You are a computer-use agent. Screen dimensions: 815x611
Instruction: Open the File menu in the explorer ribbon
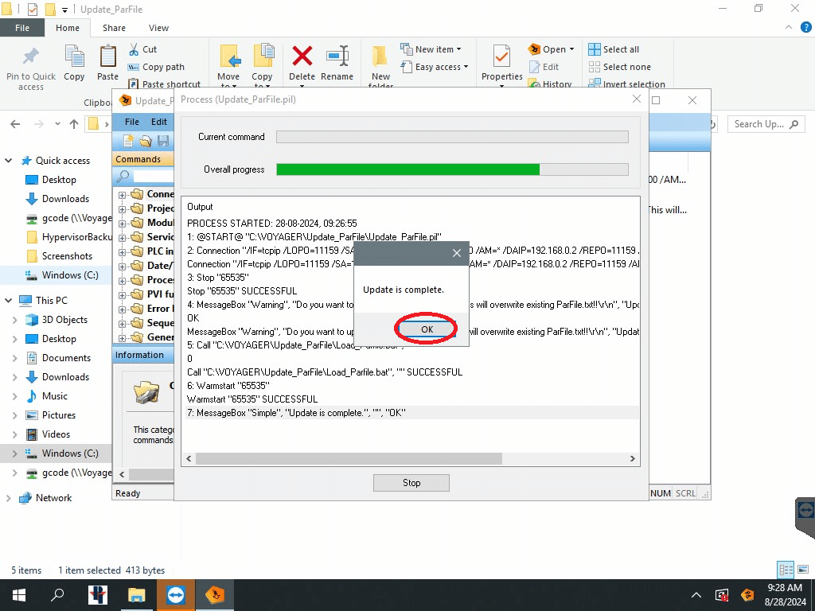click(x=22, y=28)
